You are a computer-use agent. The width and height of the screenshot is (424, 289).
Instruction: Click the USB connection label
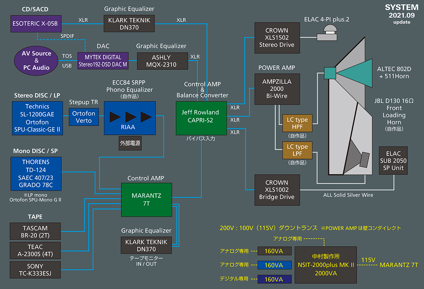pos(67,66)
